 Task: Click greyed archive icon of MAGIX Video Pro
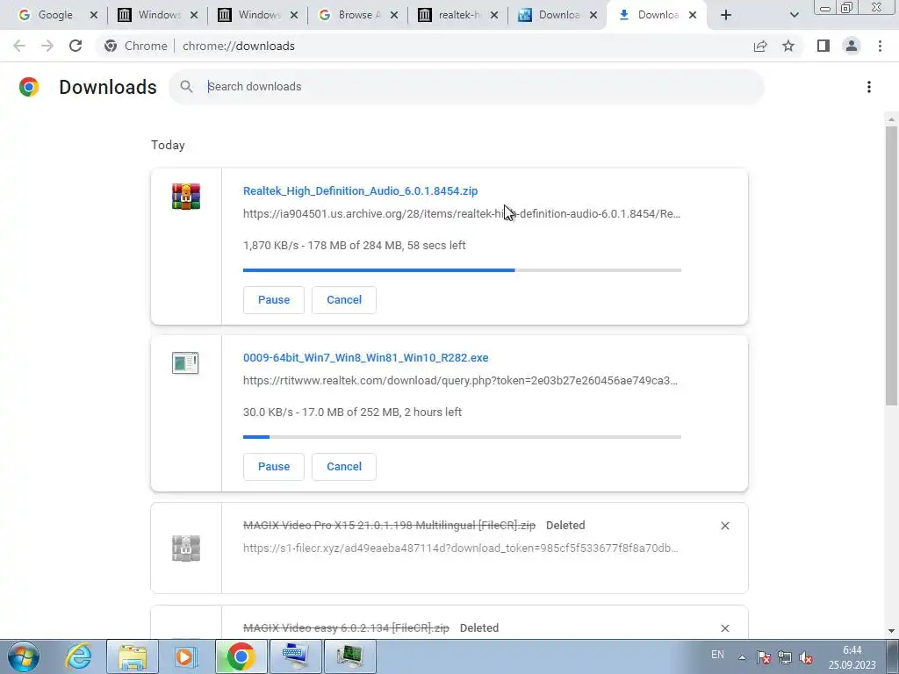pyautogui.click(x=186, y=549)
